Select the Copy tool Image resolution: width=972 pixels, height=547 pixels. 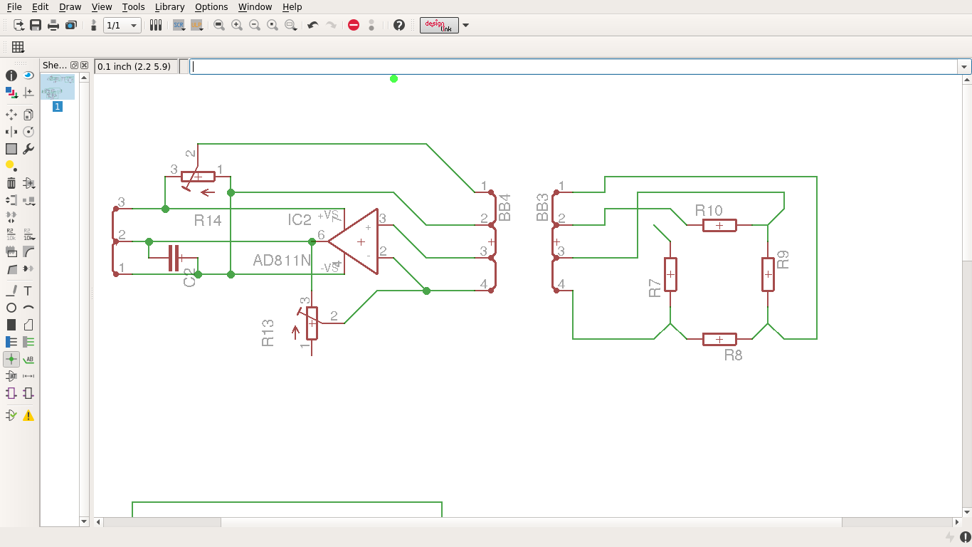click(28, 114)
